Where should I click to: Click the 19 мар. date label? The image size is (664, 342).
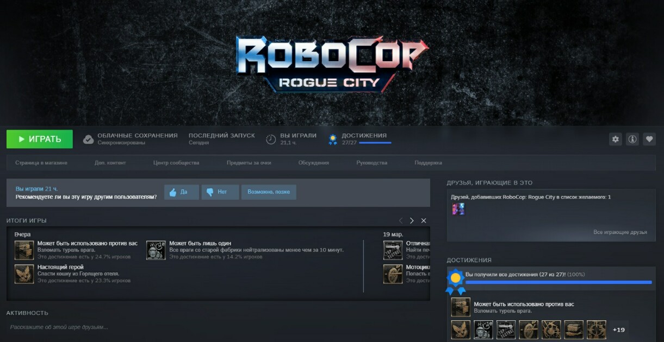tap(393, 235)
